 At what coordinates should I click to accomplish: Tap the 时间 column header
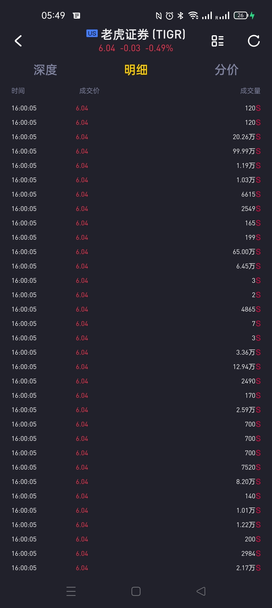pos(18,91)
